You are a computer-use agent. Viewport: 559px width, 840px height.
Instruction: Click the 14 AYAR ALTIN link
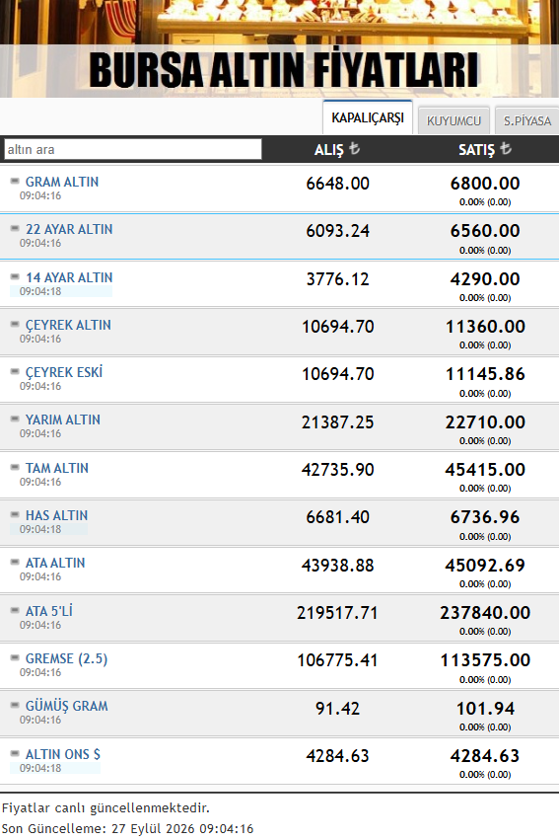point(69,277)
